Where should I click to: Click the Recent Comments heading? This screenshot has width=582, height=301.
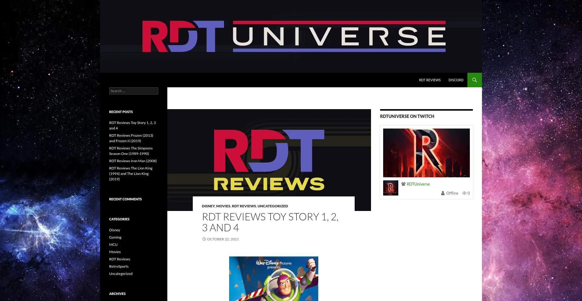tap(125, 199)
